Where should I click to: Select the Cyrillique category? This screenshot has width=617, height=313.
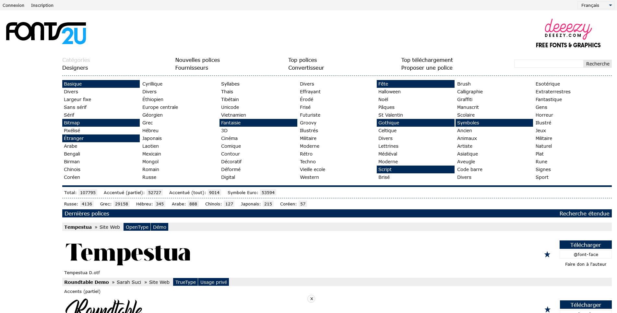pyautogui.click(x=152, y=84)
